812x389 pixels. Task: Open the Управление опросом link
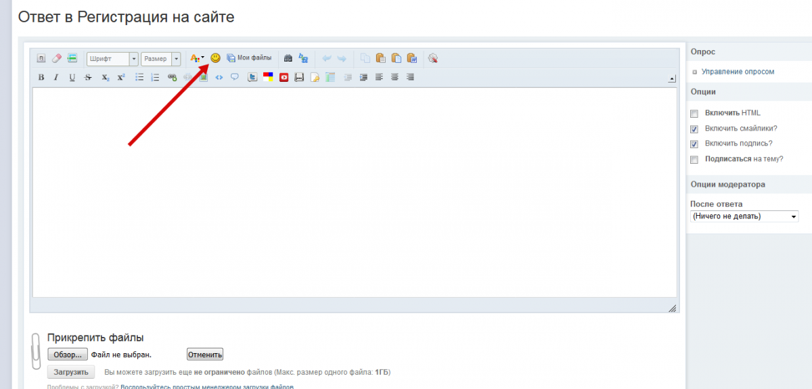click(738, 72)
